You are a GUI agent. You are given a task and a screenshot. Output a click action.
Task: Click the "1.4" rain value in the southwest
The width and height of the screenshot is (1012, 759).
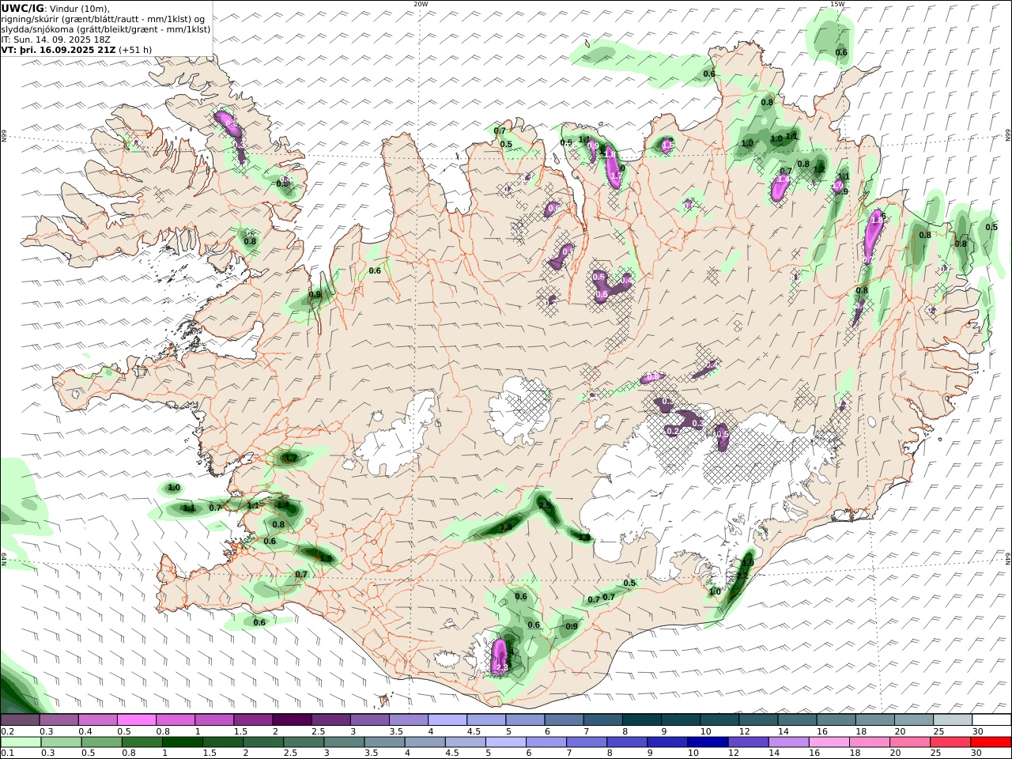pyautogui.click(x=283, y=504)
